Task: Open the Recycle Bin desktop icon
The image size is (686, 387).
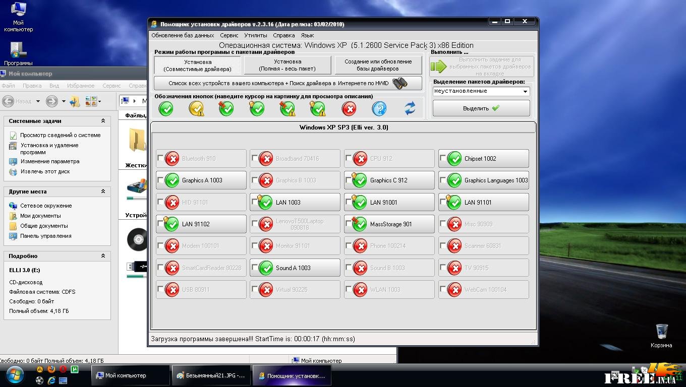Action: 661,336
